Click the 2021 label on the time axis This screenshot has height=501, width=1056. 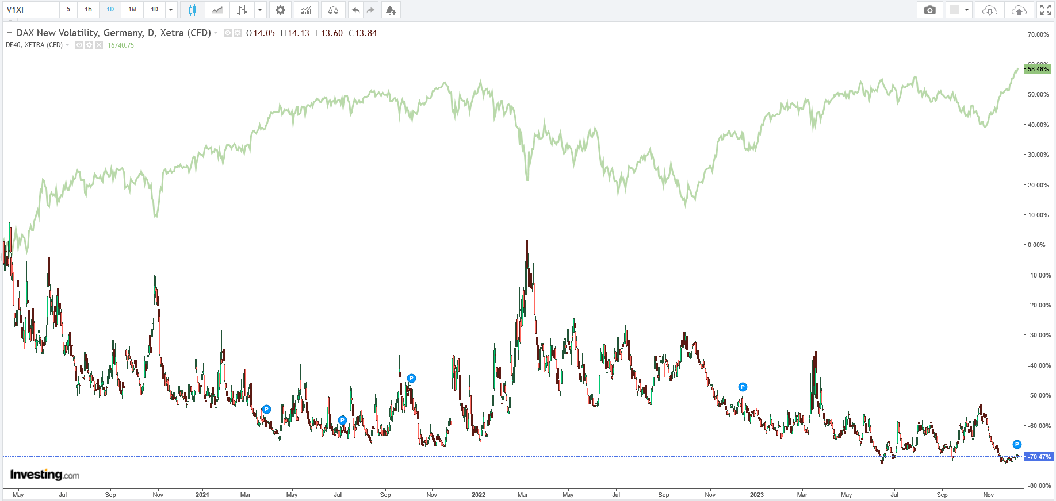coord(202,495)
